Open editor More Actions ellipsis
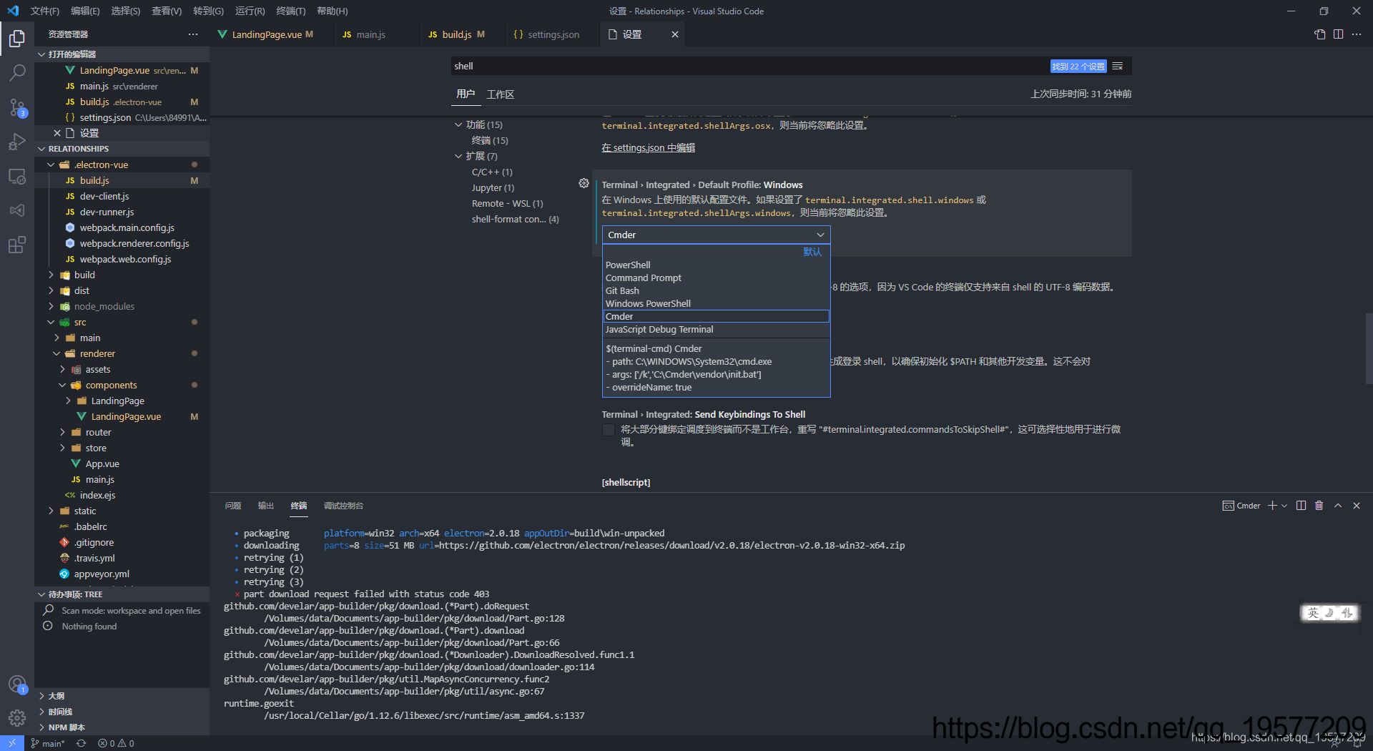Screen dimensions: 1373x751 tap(1357, 34)
